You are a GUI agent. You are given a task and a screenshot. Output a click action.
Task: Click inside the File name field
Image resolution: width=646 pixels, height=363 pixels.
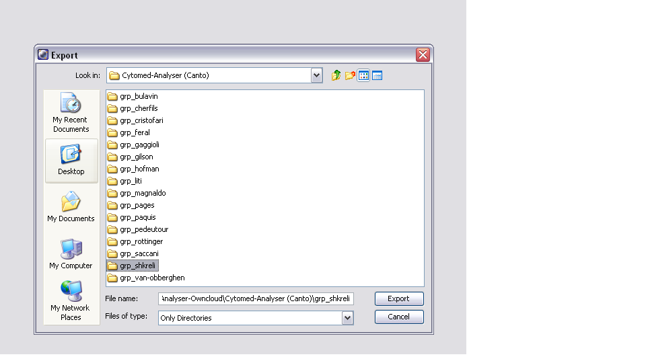tap(256, 298)
